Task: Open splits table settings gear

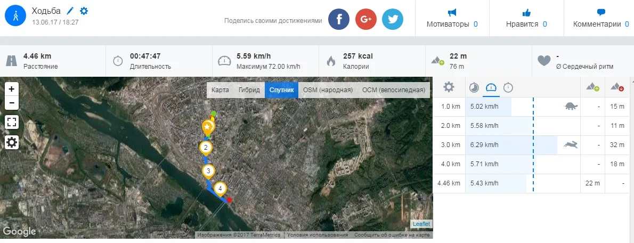Action: [x=449, y=87]
